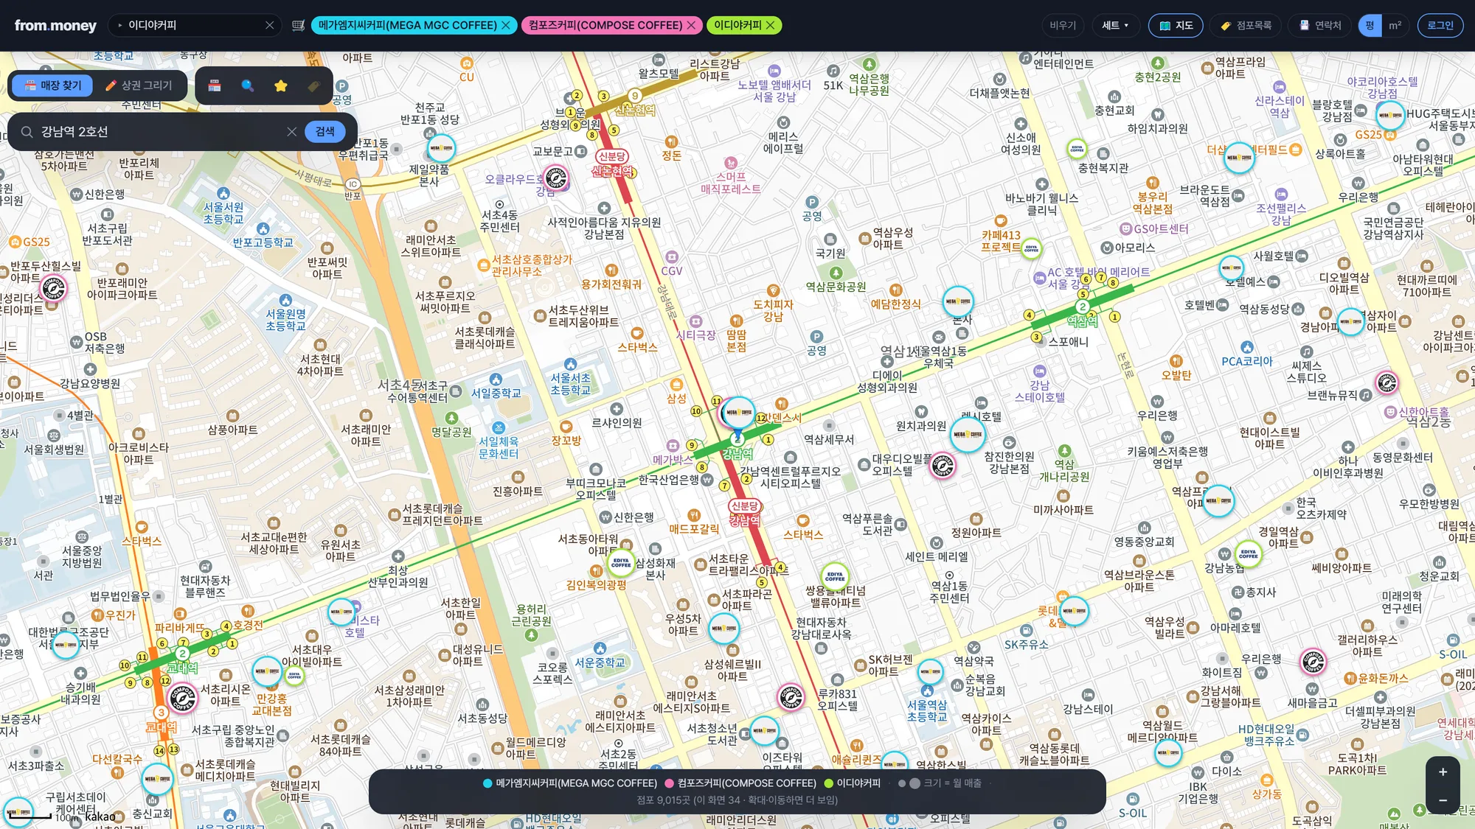Switch area unit to 평

click(x=1370, y=25)
